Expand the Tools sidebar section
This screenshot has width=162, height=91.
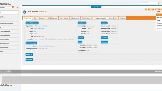[9, 52]
